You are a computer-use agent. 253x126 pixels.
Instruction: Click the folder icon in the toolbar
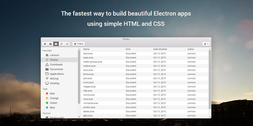tap(50, 44)
